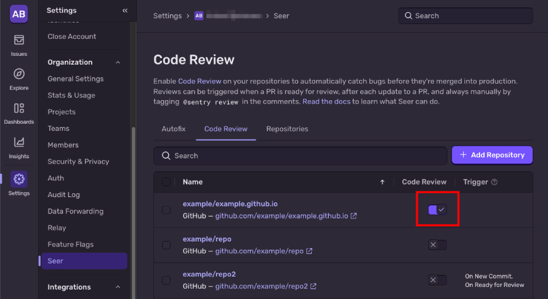Select the example/repo row checkbox
This screenshot has height=299, width=548.
click(x=167, y=245)
